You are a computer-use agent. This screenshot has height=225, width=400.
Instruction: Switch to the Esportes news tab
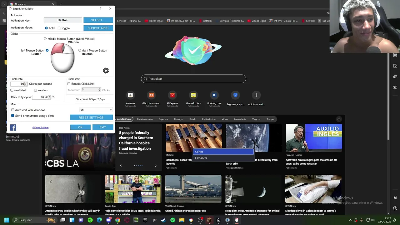163,119
